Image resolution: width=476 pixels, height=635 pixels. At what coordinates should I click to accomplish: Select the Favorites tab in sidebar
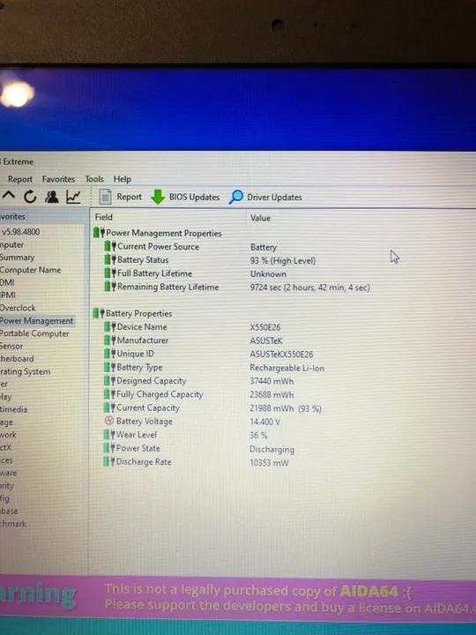(x=12, y=217)
